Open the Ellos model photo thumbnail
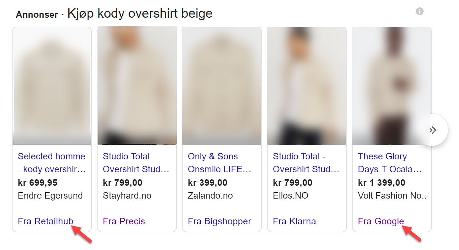The height and width of the screenshot is (250, 459). click(x=306, y=85)
